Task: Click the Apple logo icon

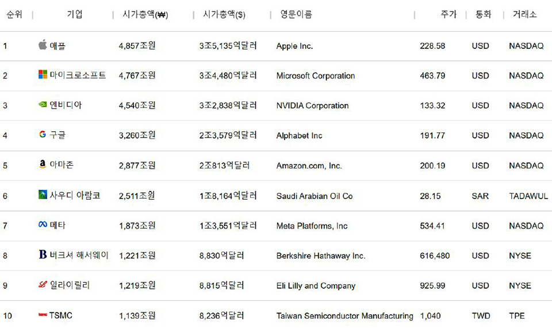Action: pyautogui.click(x=42, y=45)
